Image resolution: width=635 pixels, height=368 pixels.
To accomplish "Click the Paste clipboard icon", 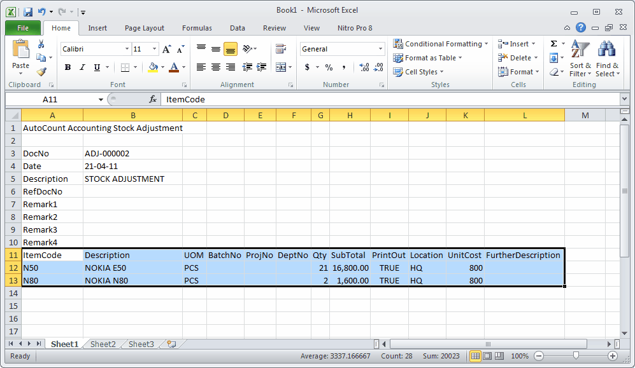I will point(20,50).
